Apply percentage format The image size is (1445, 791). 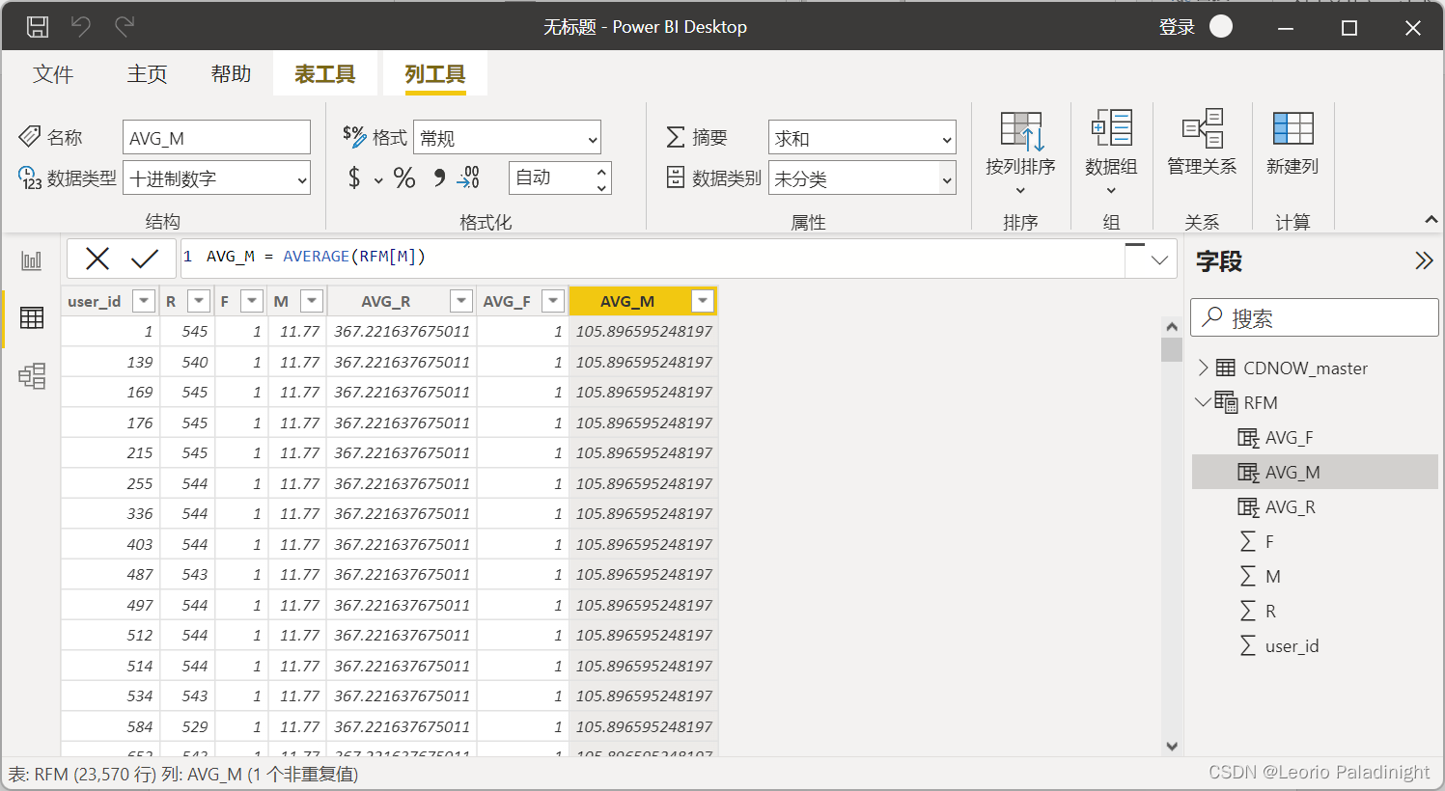404,177
